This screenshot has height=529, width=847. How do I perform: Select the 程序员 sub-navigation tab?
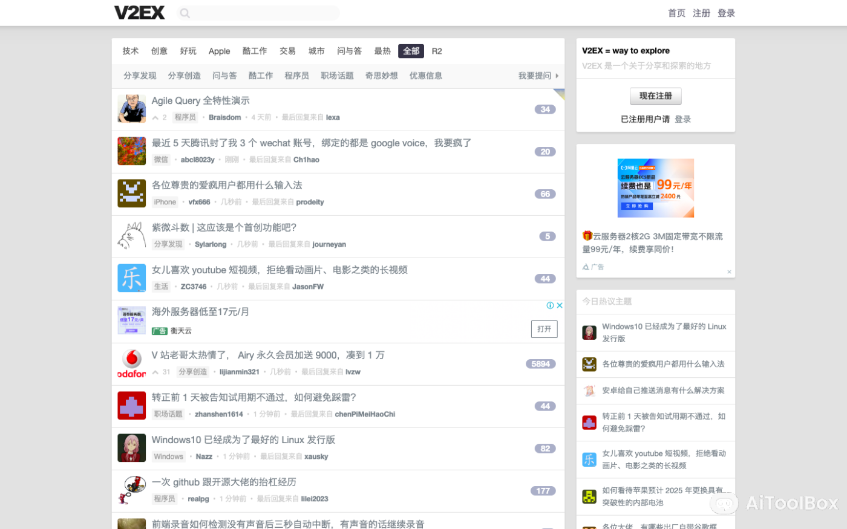pos(297,76)
